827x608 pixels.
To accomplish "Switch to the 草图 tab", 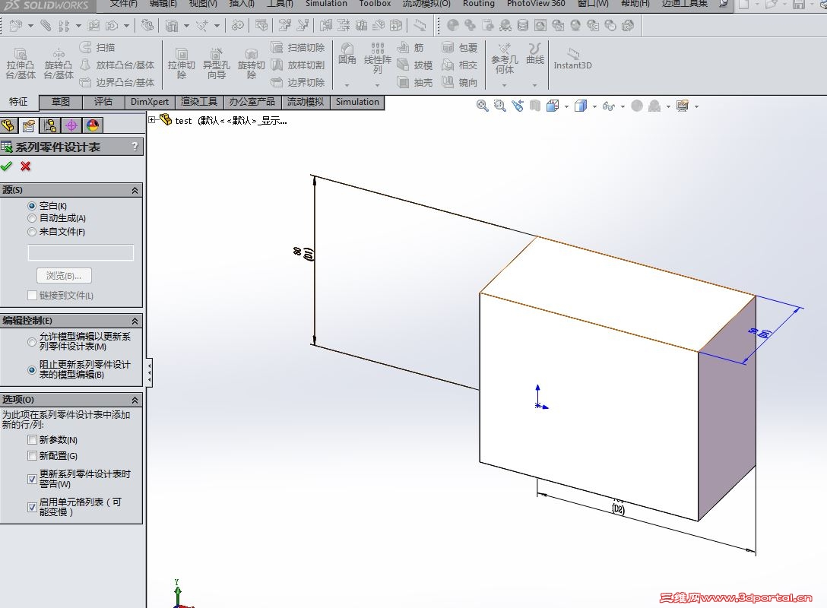I will 61,102.
